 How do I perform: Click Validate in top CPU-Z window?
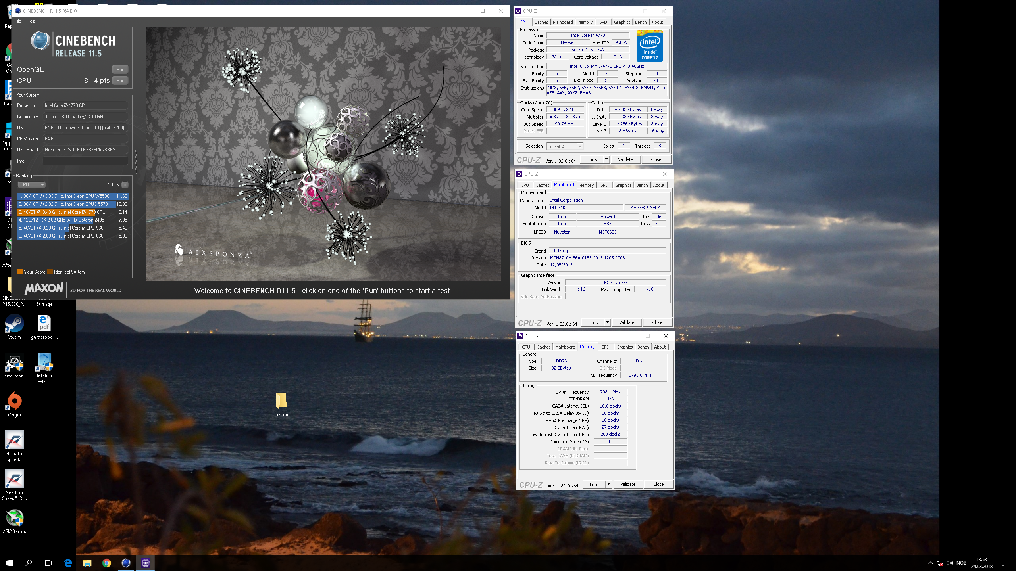(625, 159)
